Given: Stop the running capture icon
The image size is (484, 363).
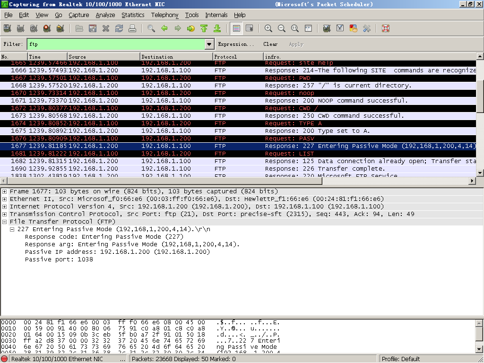Looking at the screenshot, I should tap(47, 28).
